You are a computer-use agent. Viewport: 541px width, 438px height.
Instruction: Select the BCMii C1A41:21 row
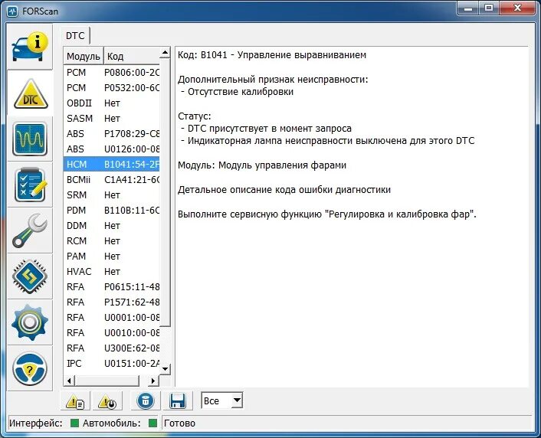coord(112,179)
